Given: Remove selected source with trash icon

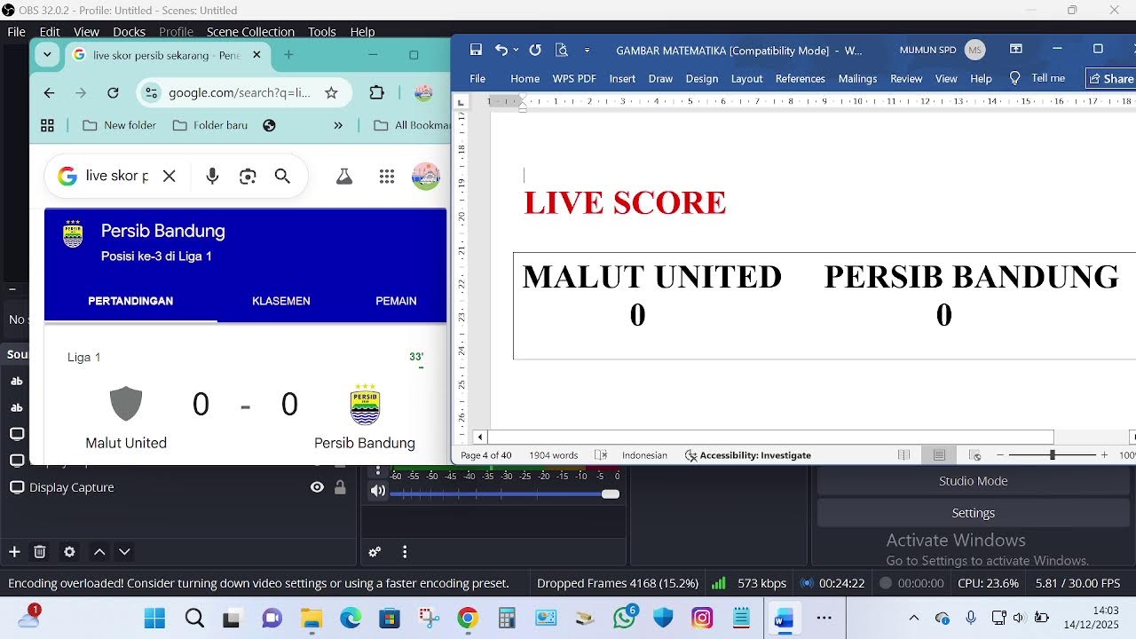Looking at the screenshot, I should (40, 552).
